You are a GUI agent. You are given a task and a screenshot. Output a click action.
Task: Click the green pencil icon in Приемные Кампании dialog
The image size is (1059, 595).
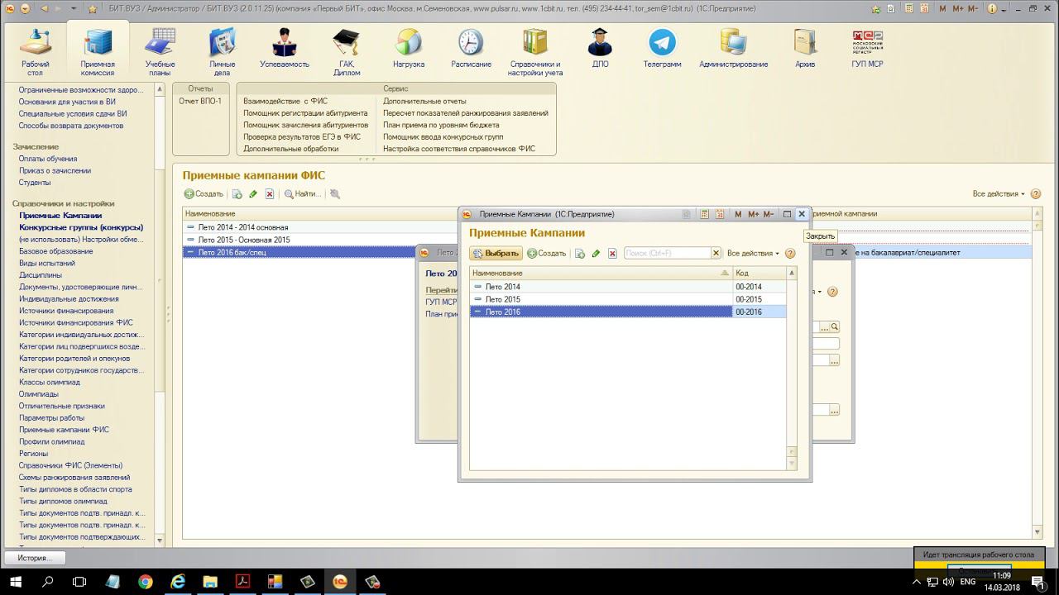596,254
